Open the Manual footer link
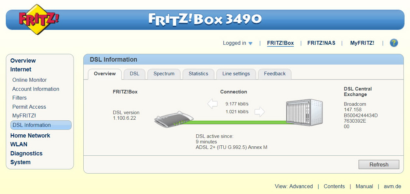Image resolution: width=410 pixels, height=194 pixels. pos(364,187)
